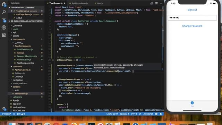Open PasswordTextInput.js in the explorer

point(27,56)
